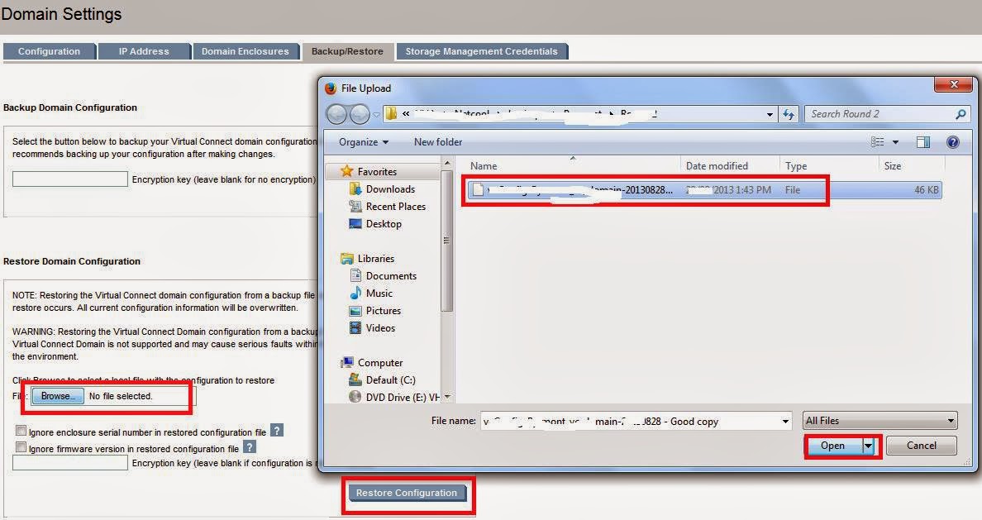Sort files by Date modified column

[x=717, y=166]
